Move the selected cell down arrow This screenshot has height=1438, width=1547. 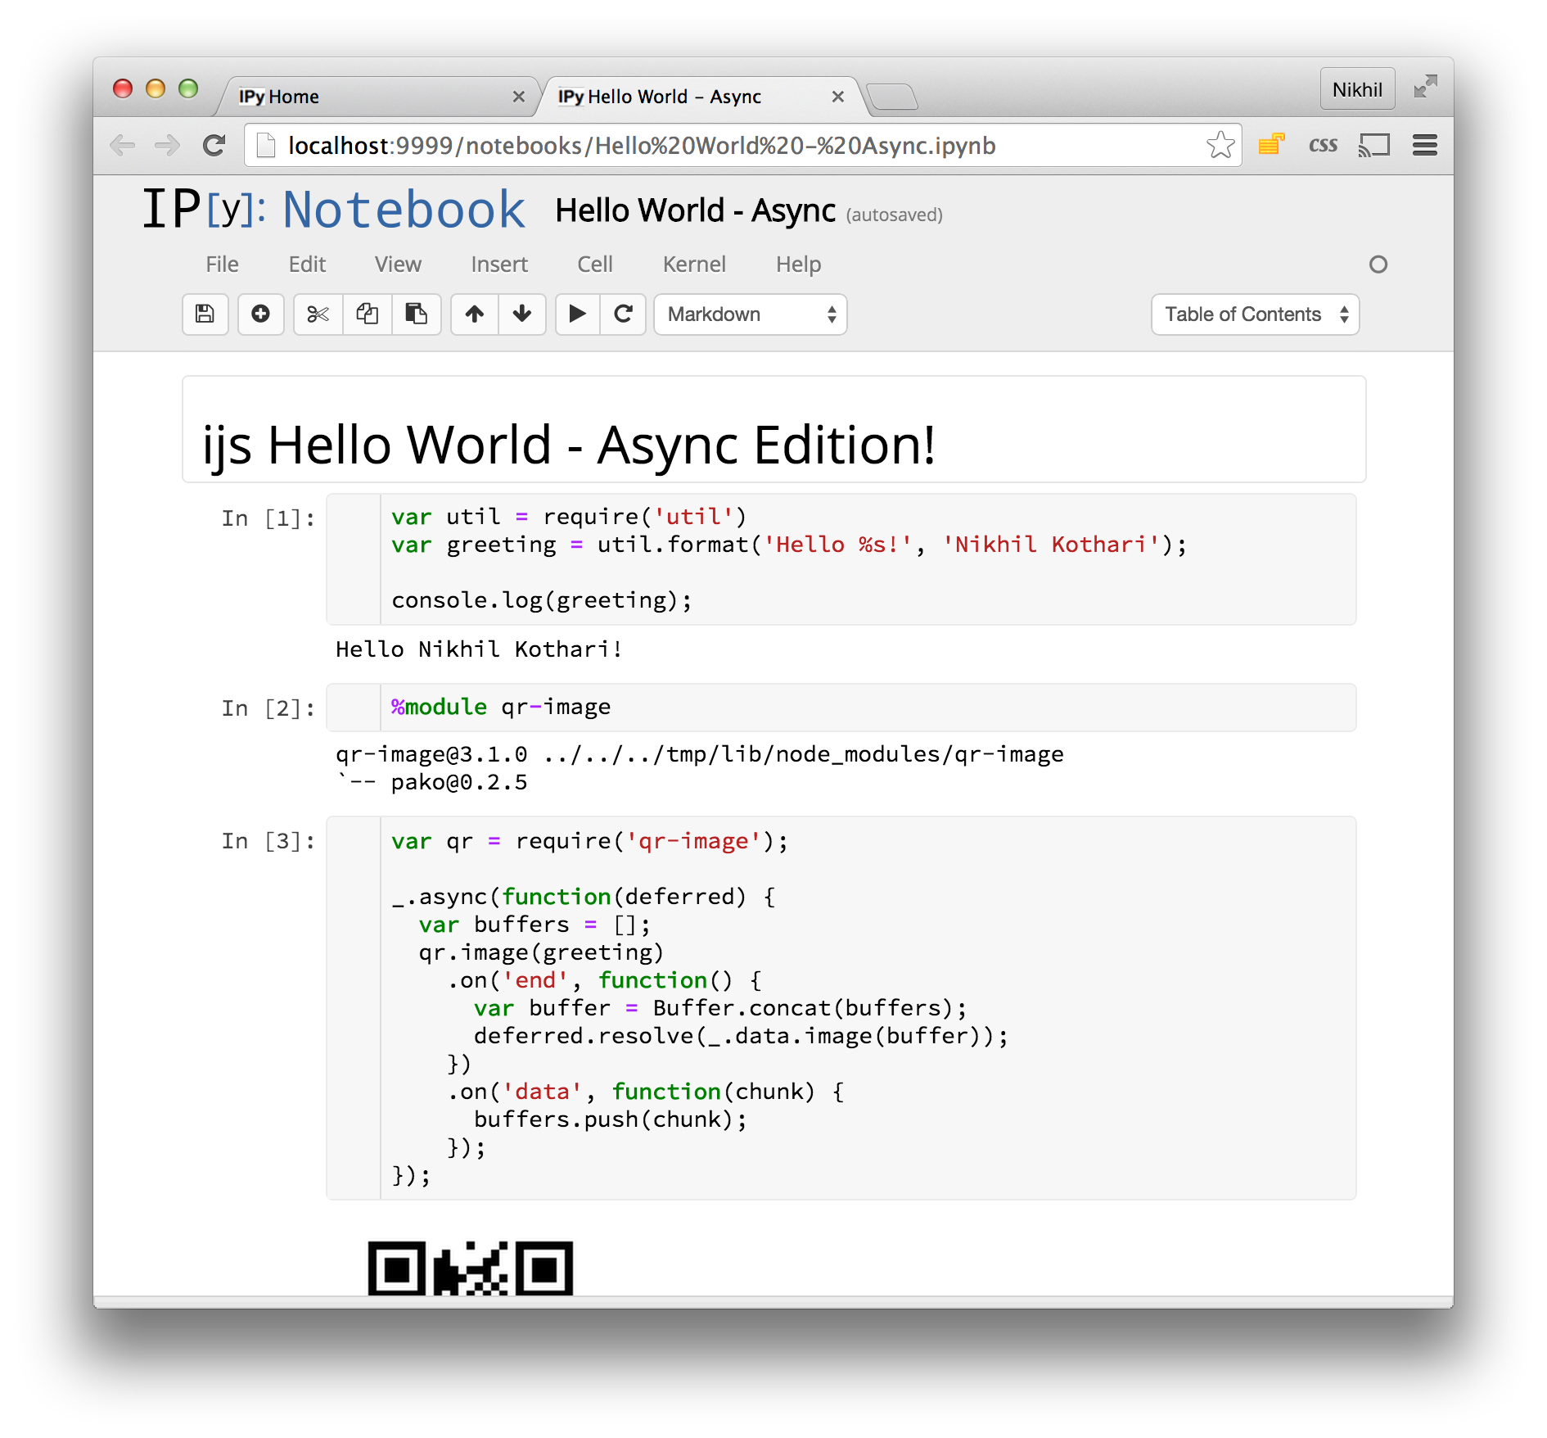tap(522, 314)
